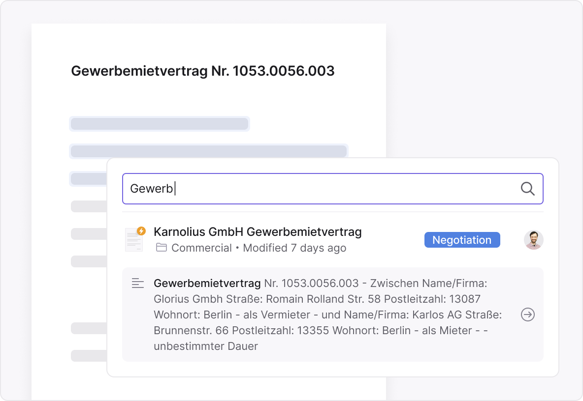Click "unbestimmter Dauer" at the snippet end

click(x=205, y=346)
